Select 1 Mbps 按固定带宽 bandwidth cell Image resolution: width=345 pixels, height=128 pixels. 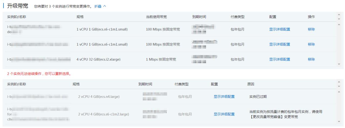click(x=161, y=59)
